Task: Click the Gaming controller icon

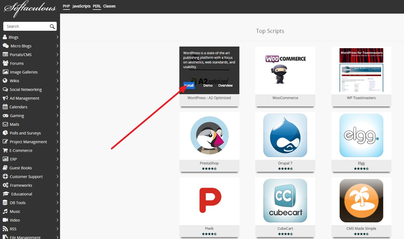Action: pyautogui.click(x=5, y=115)
